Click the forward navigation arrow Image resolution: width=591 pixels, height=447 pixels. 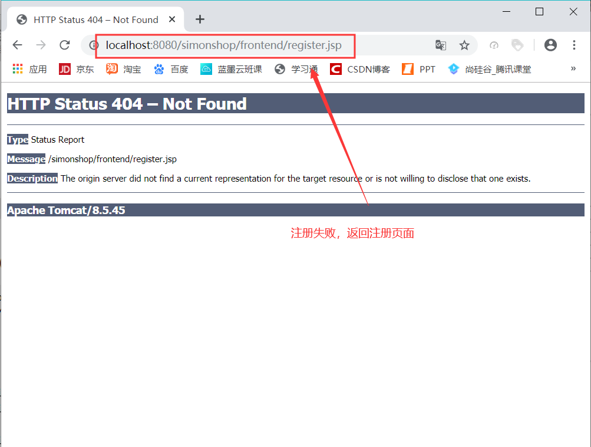tap(41, 45)
